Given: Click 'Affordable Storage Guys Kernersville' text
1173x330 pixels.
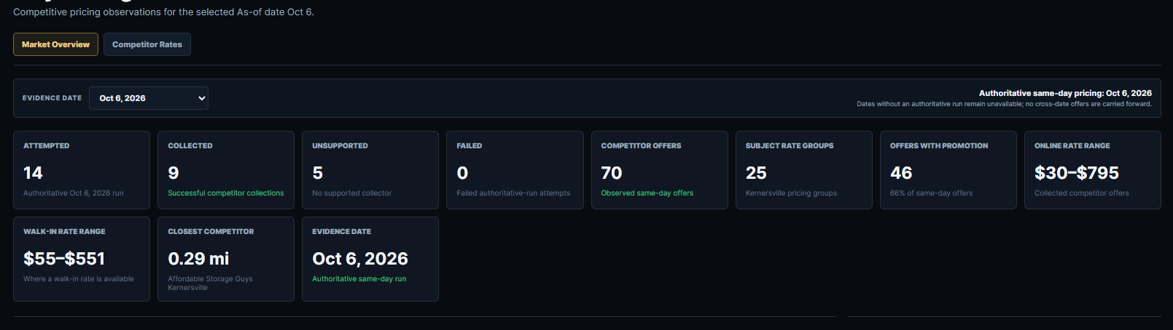Looking at the screenshot, I should pyautogui.click(x=210, y=283).
